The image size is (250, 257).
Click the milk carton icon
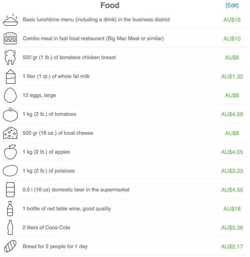coord(10,76)
